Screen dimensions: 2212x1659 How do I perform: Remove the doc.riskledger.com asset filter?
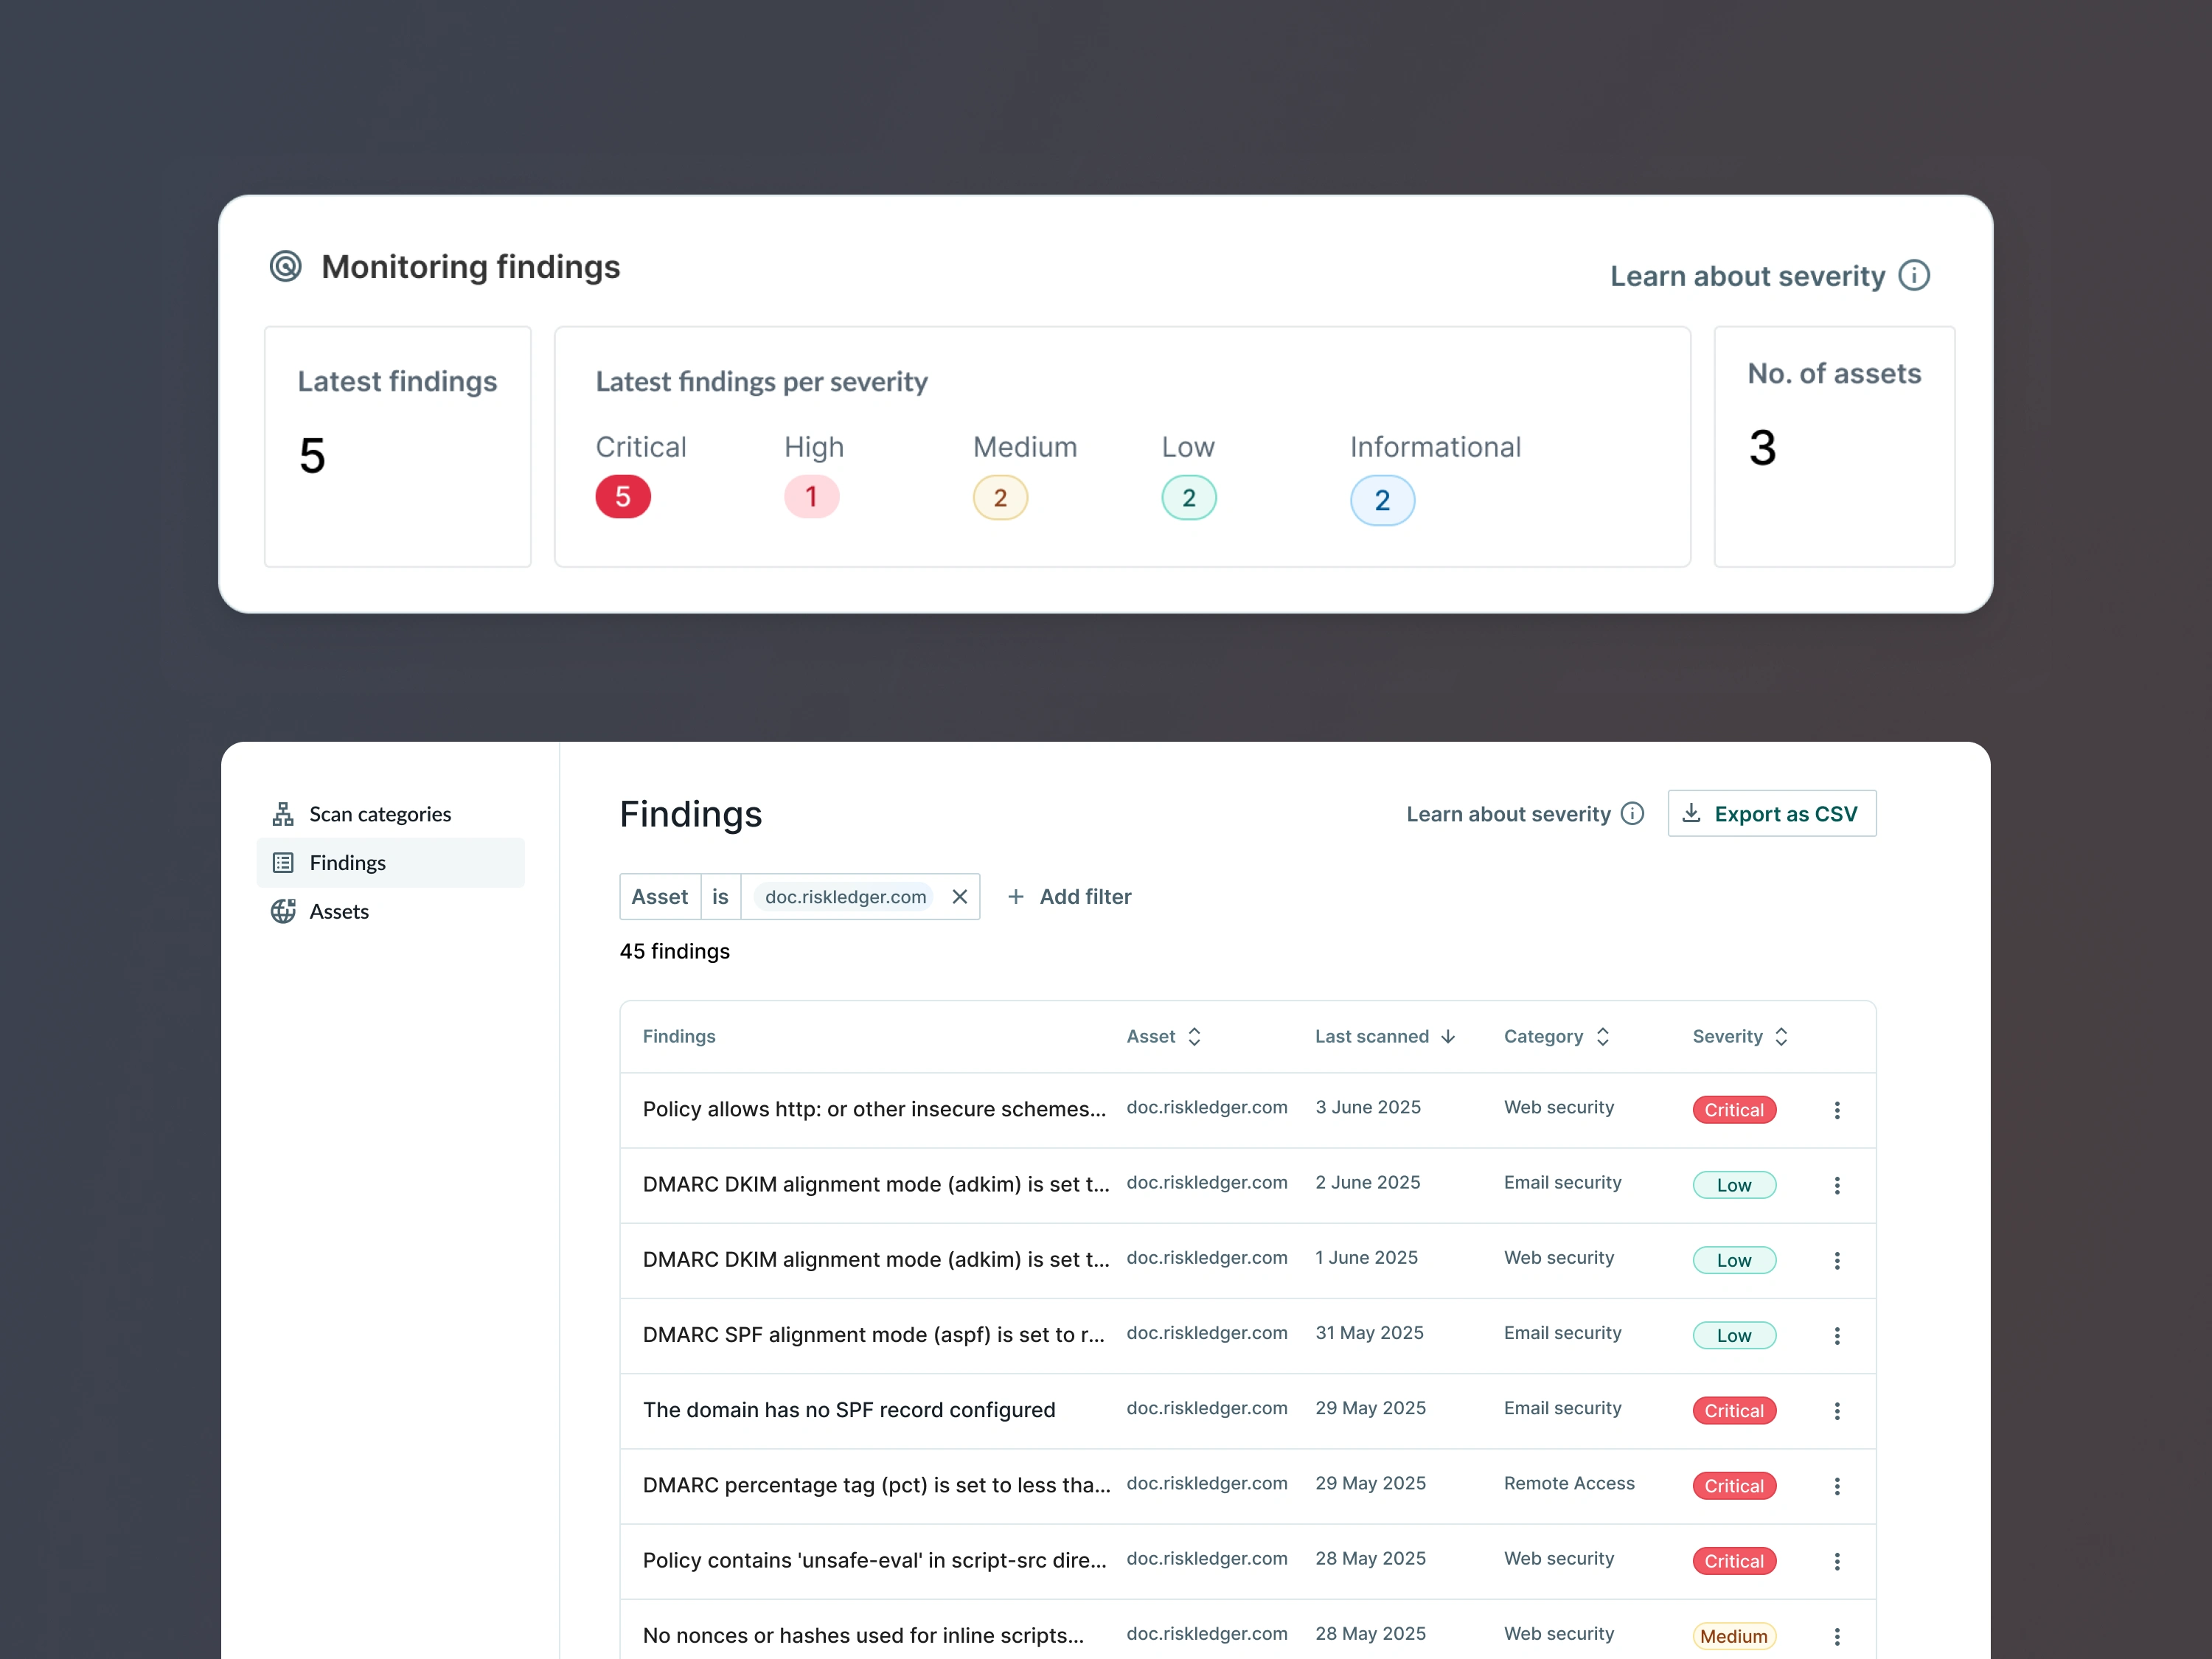[959, 897]
